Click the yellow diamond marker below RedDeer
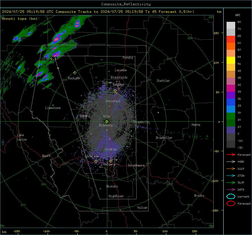Screen dimensions: 252x235 pos(115,91)
